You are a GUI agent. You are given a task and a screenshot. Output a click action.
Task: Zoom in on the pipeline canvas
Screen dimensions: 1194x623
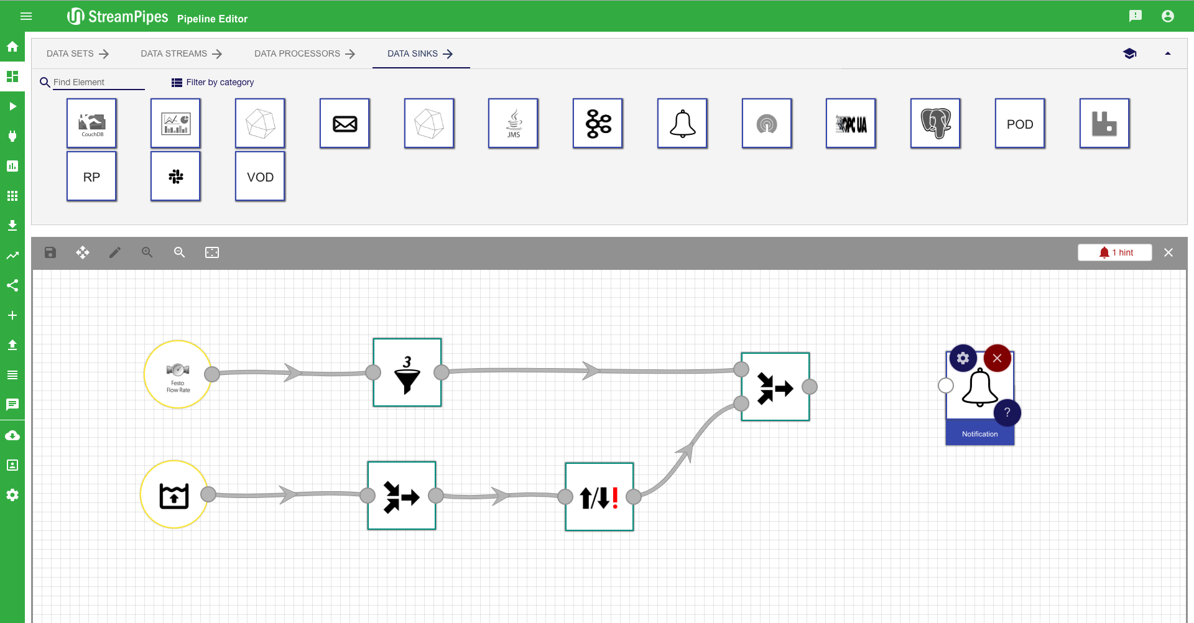tap(147, 252)
